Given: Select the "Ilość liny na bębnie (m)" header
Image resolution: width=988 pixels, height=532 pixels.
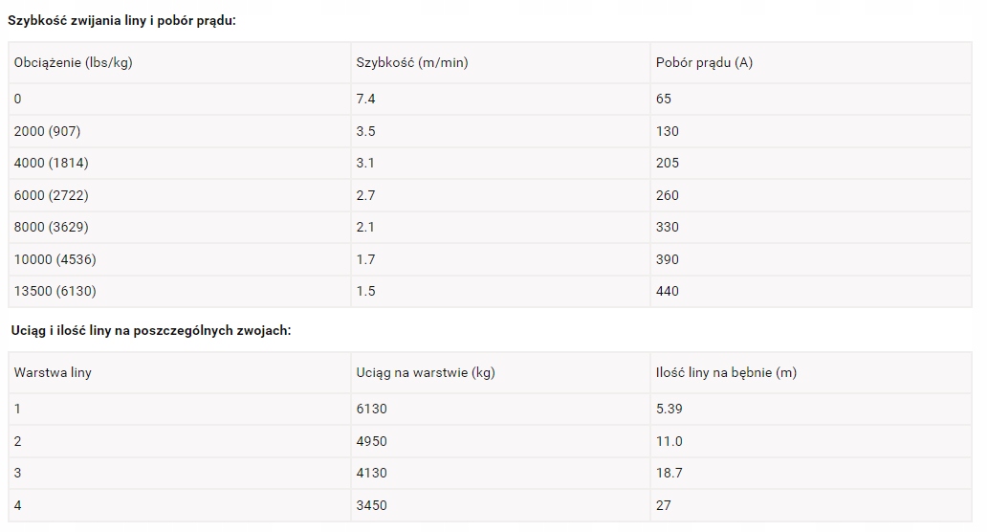Looking at the screenshot, I should pos(726,372).
